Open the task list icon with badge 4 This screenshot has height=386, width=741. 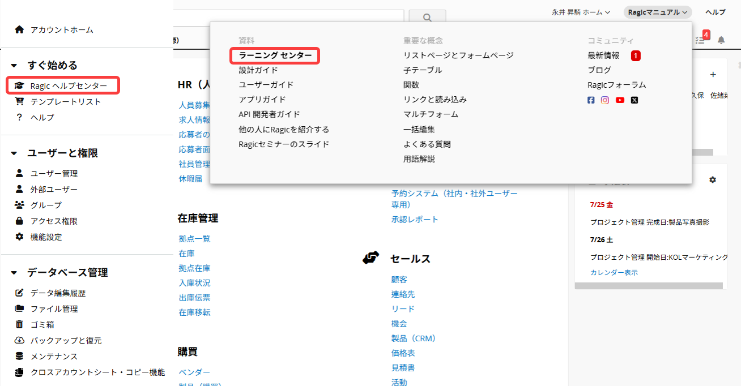coord(700,40)
